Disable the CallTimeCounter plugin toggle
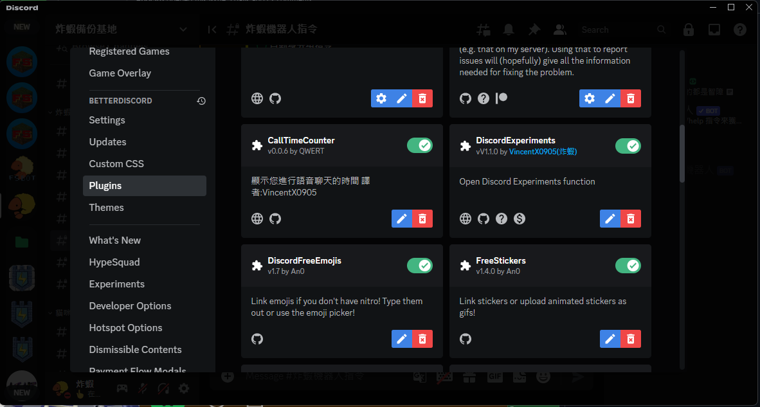Screen dimensions: 760x407 coord(419,145)
